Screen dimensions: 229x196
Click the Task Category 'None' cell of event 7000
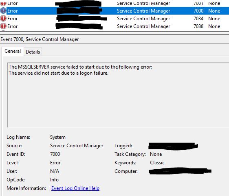click(214, 11)
